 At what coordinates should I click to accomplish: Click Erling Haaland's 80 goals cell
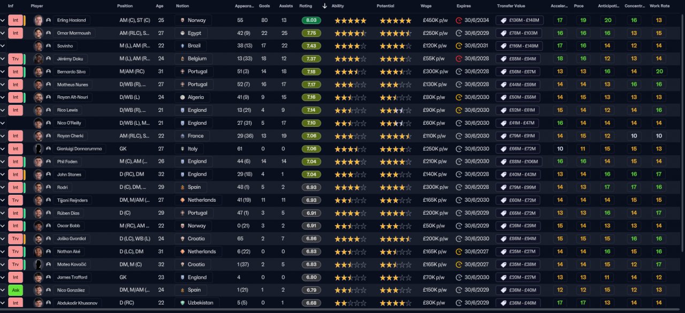point(264,20)
